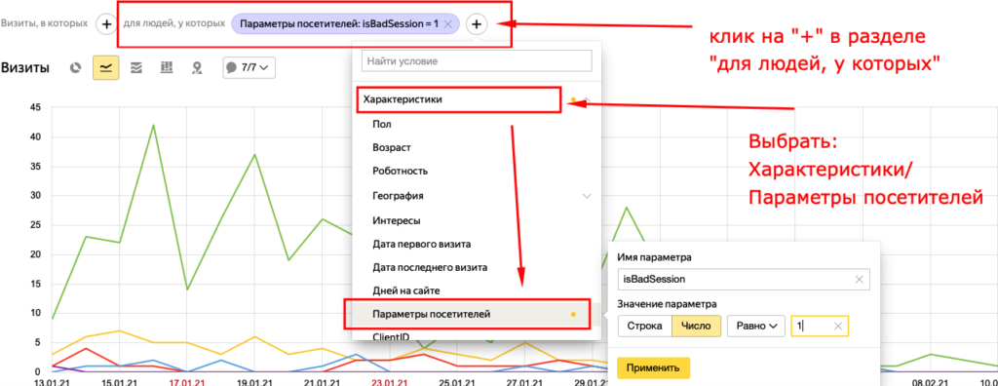The height and width of the screenshot is (386, 998).
Task: Apply the filter with 'Применить'
Action: (x=653, y=368)
